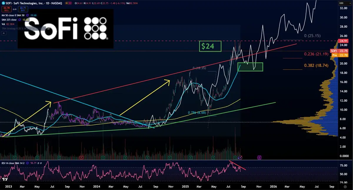Click the 2026 time axis label

[x=273, y=187]
